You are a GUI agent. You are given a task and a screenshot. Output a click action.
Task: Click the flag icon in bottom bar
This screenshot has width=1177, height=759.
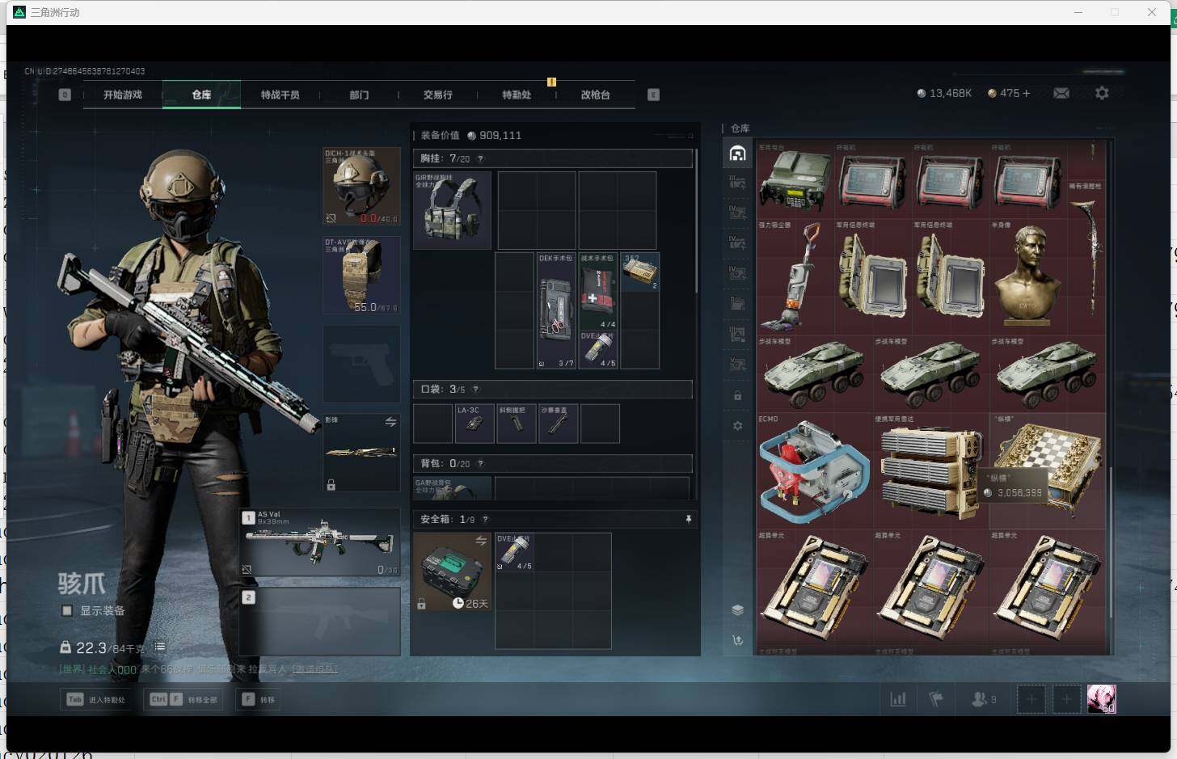click(936, 699)
